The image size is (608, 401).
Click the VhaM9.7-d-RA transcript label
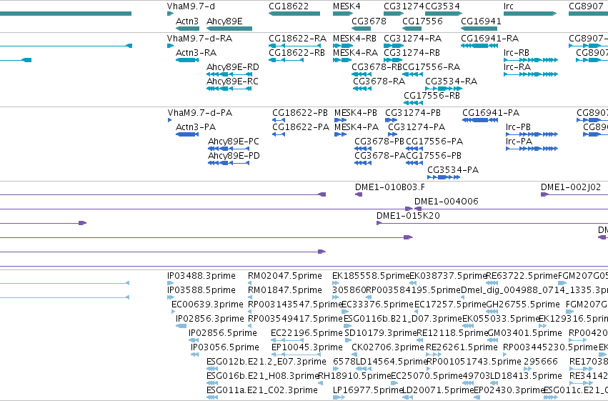(200, 39)
